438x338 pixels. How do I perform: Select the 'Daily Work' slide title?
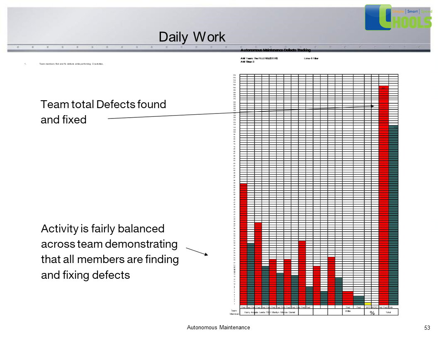pos(192,37)
